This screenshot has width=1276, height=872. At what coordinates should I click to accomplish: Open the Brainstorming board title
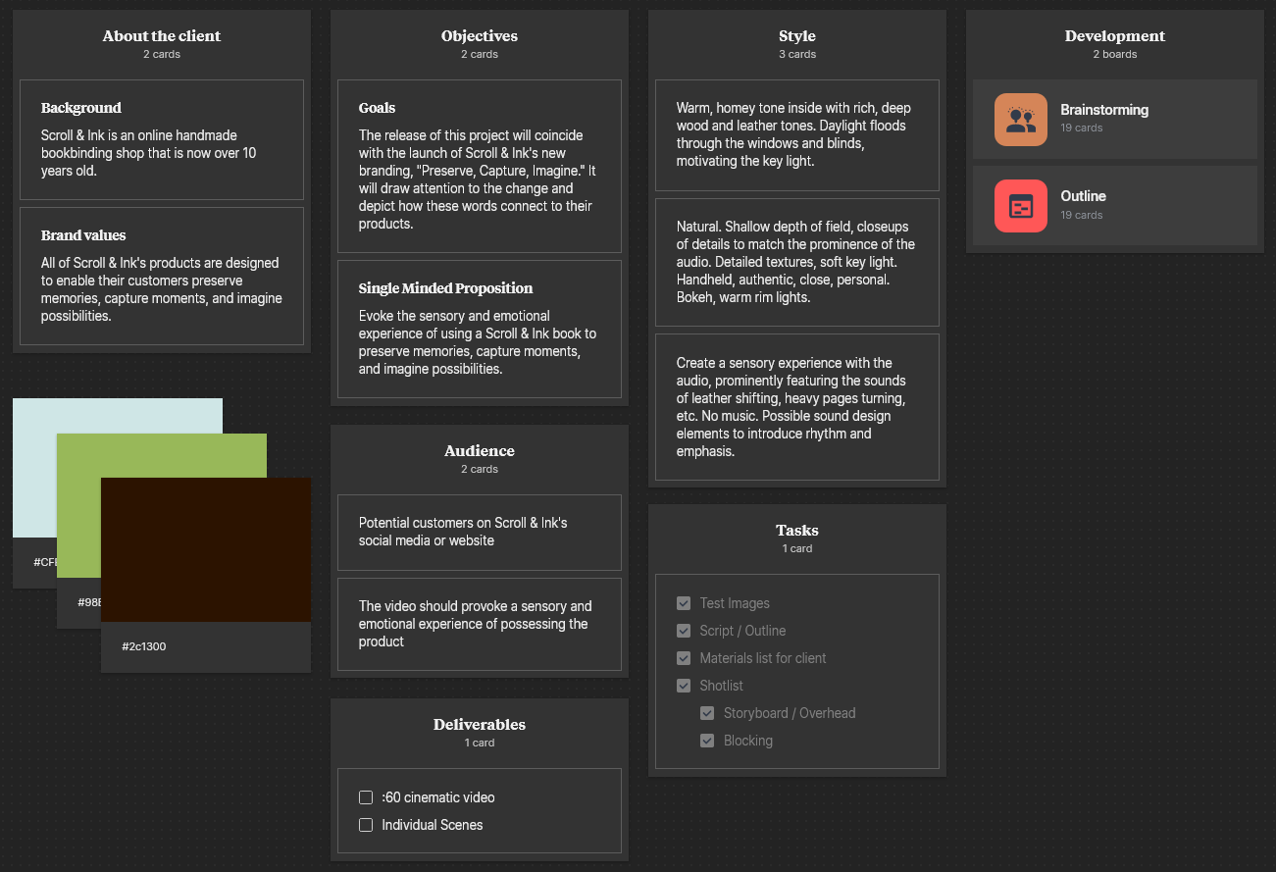point(1104,110)
